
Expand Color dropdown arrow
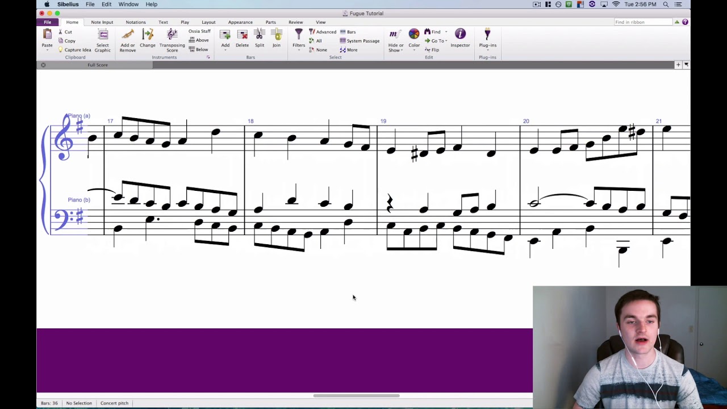[414, 51]
